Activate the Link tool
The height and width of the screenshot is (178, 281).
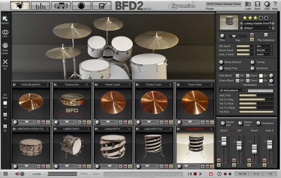pos(5,32)
